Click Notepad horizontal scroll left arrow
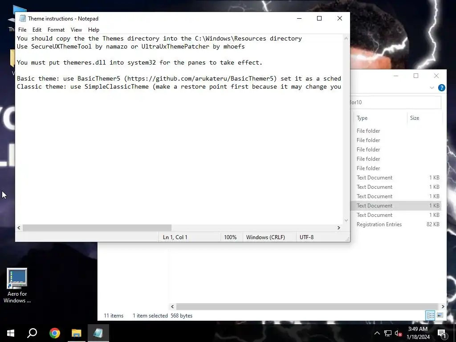456x342 pixels. coord(19,228)
